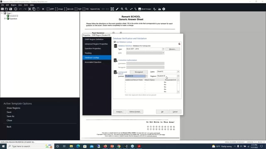Image resolution: width=266 pixels, height=149 pixels.
Task: Cut the selection with the scissors icon
Action: click(30, 9)
